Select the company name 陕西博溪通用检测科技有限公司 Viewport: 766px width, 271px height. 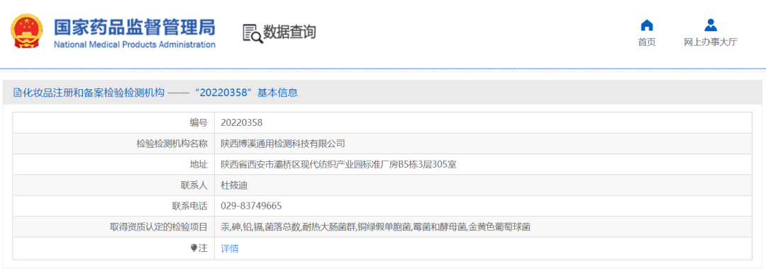[283, 144]
